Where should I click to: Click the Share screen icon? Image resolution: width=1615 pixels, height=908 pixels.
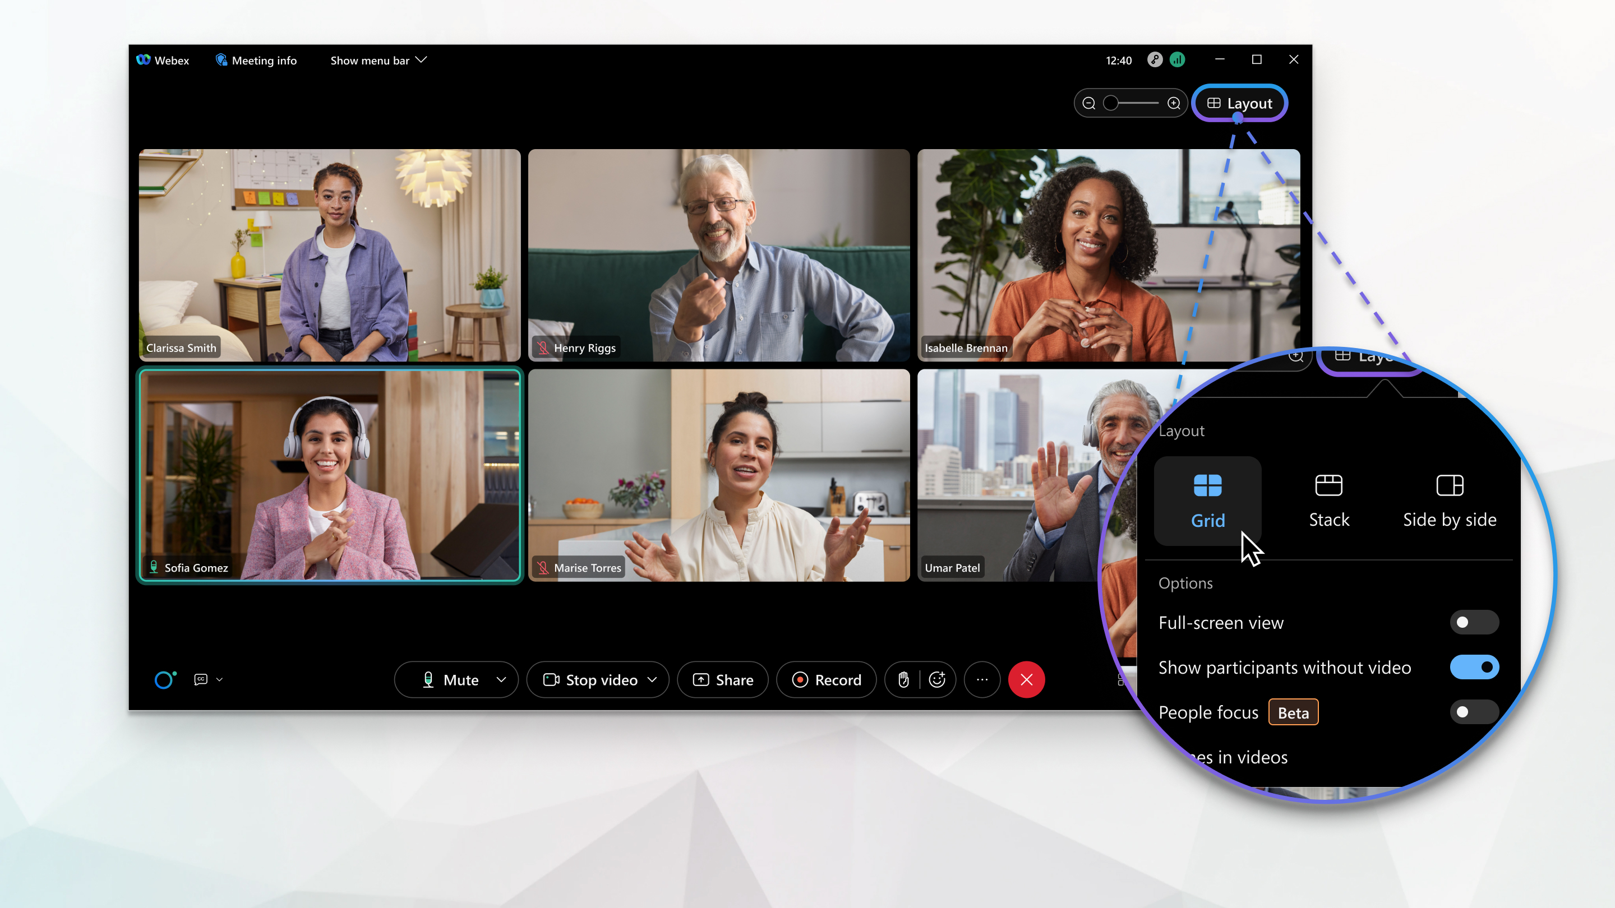tap(723, 680)
